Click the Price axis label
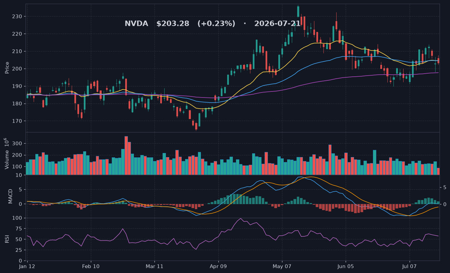This screenshot has width=450, height=273. pyautogui.click(x=7, y=68)
